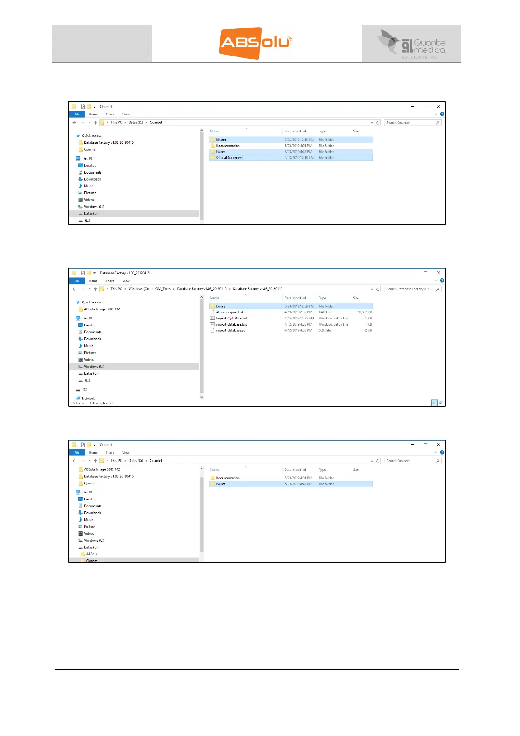Click Properties quick-access icon in Database Factory title bar
The width and height of the screenshot is (520, 736).
click(x=83, y=273)
